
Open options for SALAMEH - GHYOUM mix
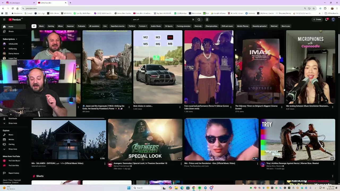[105, 164]
